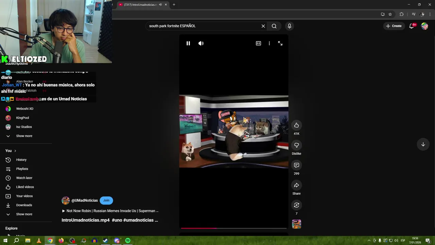
Task: Open the Windows notification center
Action: 428,241
